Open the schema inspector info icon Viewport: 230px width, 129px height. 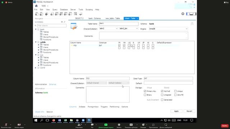46,14
